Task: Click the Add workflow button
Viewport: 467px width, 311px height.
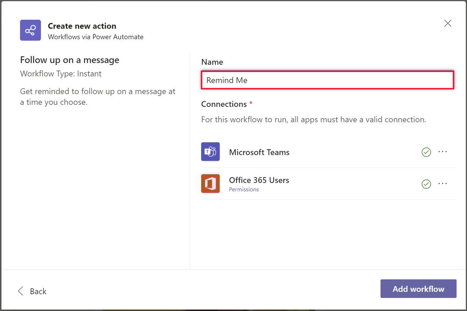Action: coord(418,289)
